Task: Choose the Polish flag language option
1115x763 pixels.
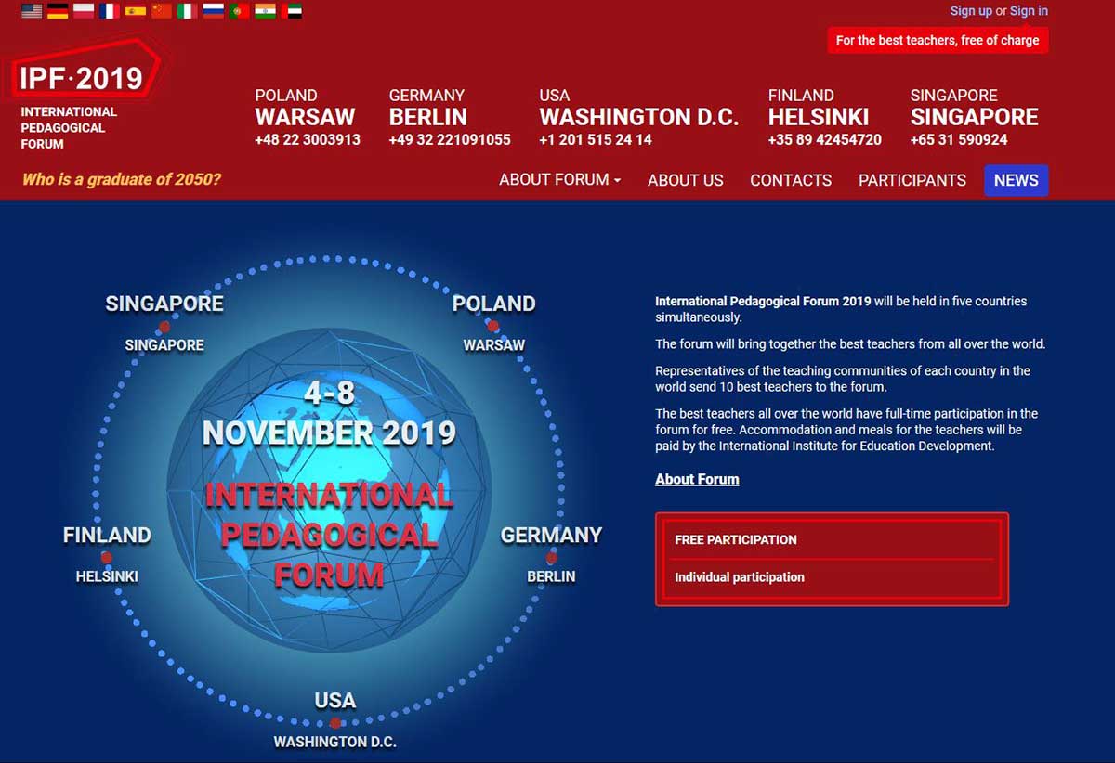Action: (84, 12)
